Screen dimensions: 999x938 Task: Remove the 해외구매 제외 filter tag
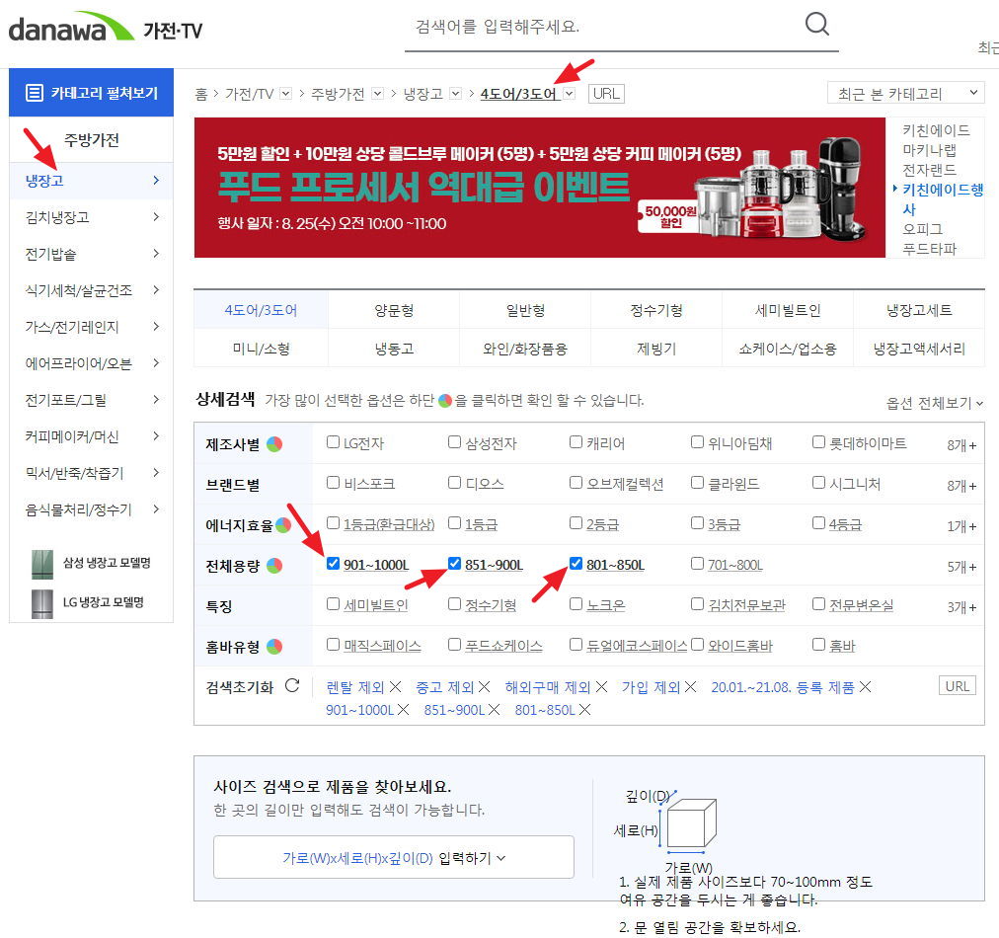point(601,687)
